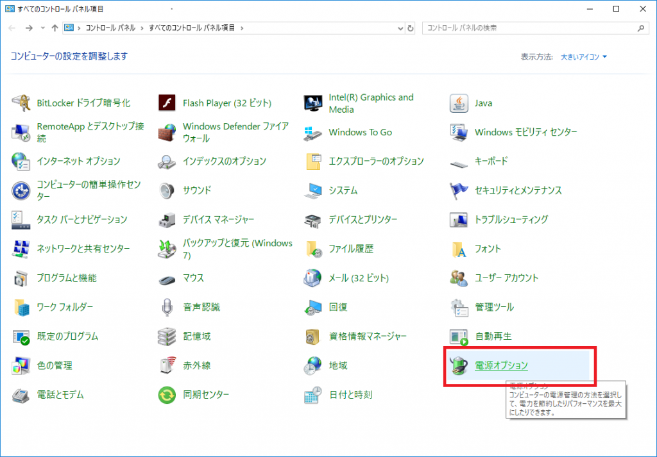Click the Windows Defender firewall brick icon

(167, 132)
